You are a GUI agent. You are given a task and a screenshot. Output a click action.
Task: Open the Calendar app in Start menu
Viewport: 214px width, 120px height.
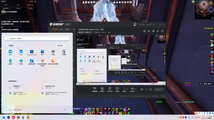coord(21,52)
